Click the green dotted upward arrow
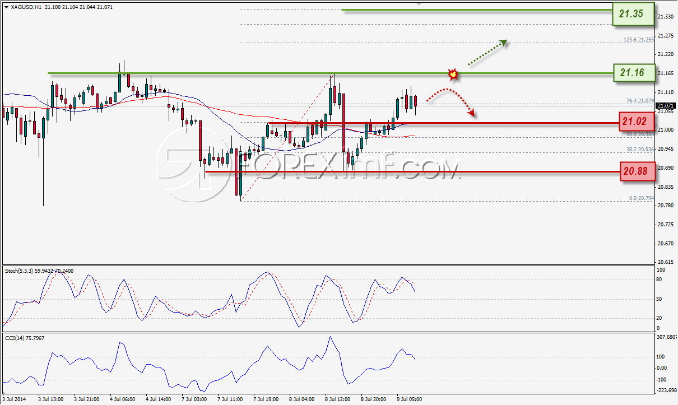Image resolution: width=678 pixels, height=405 pixels. (487, 53)
